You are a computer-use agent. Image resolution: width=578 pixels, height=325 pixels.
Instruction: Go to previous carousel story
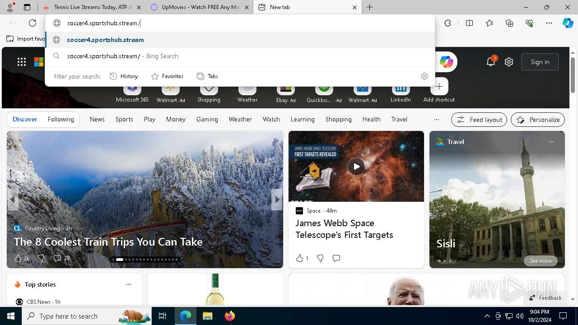13,199
